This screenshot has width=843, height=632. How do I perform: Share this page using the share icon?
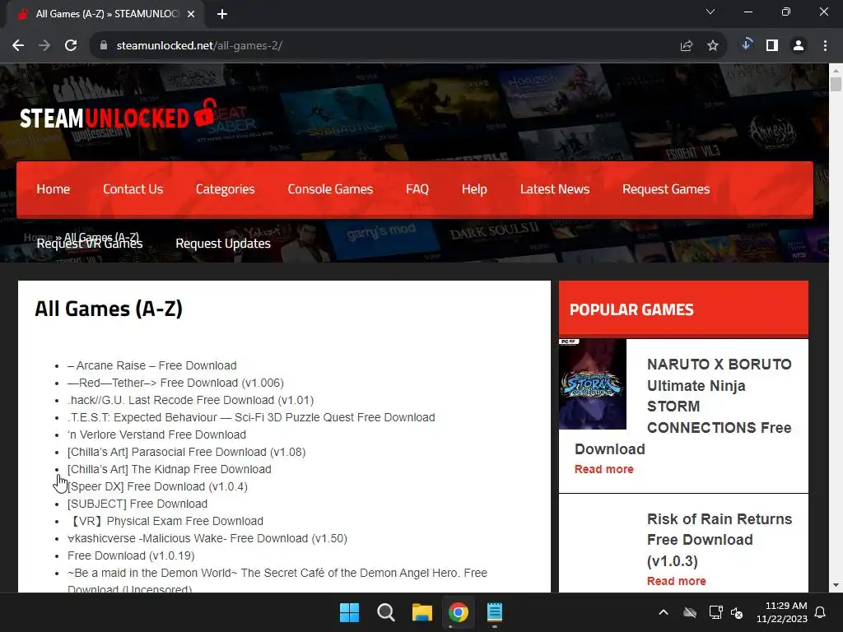click(x=687, y=46)
